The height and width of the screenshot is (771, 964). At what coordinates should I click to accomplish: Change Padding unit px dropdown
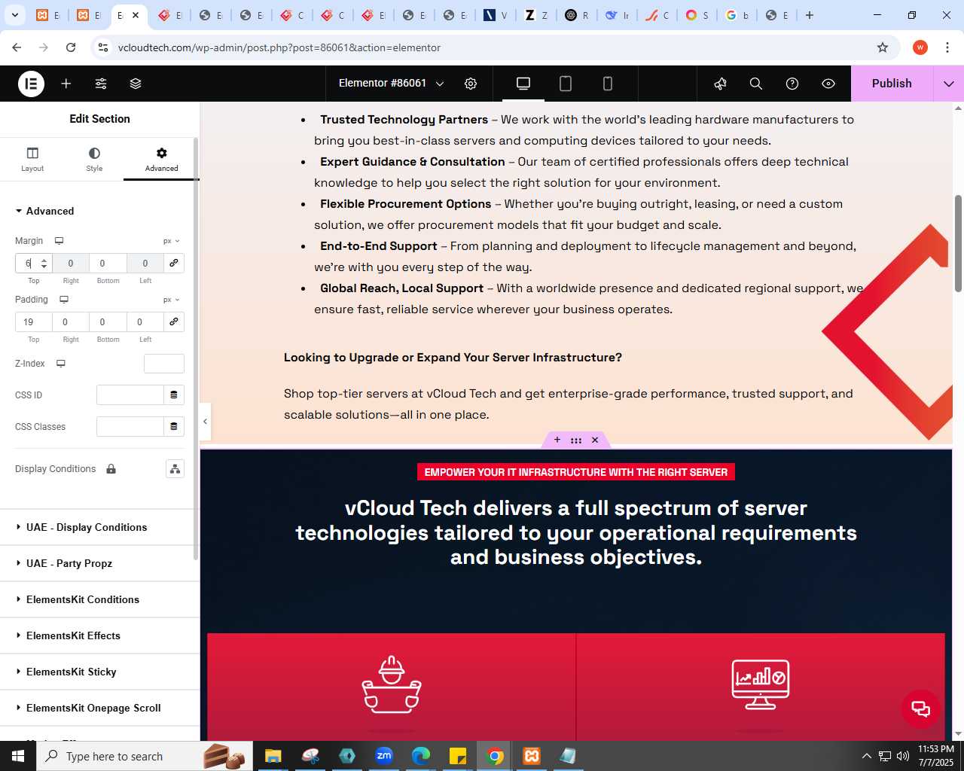tap(172, 300)
